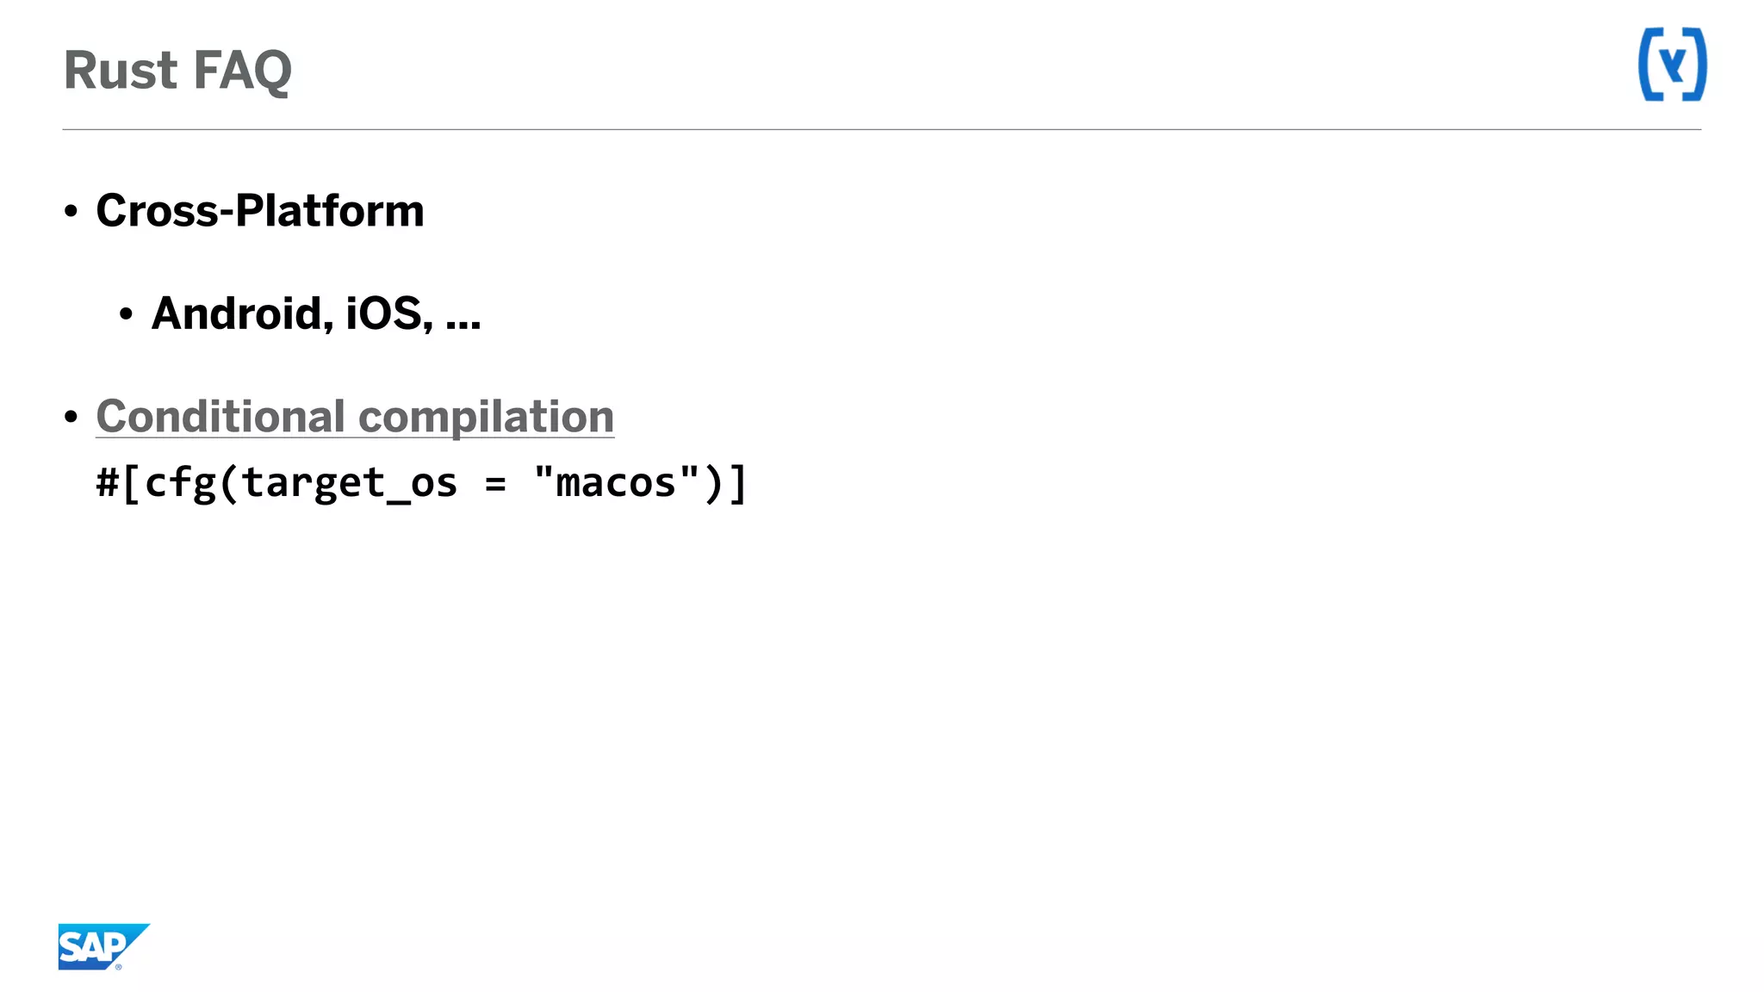
Task: Click the equals sign in the code
Action: point(495,485)
